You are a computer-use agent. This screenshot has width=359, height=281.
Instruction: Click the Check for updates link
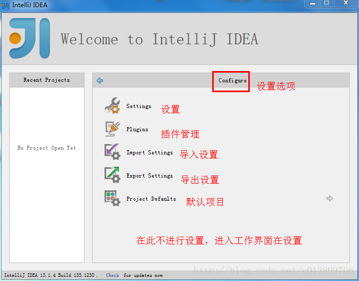point(112,275)
